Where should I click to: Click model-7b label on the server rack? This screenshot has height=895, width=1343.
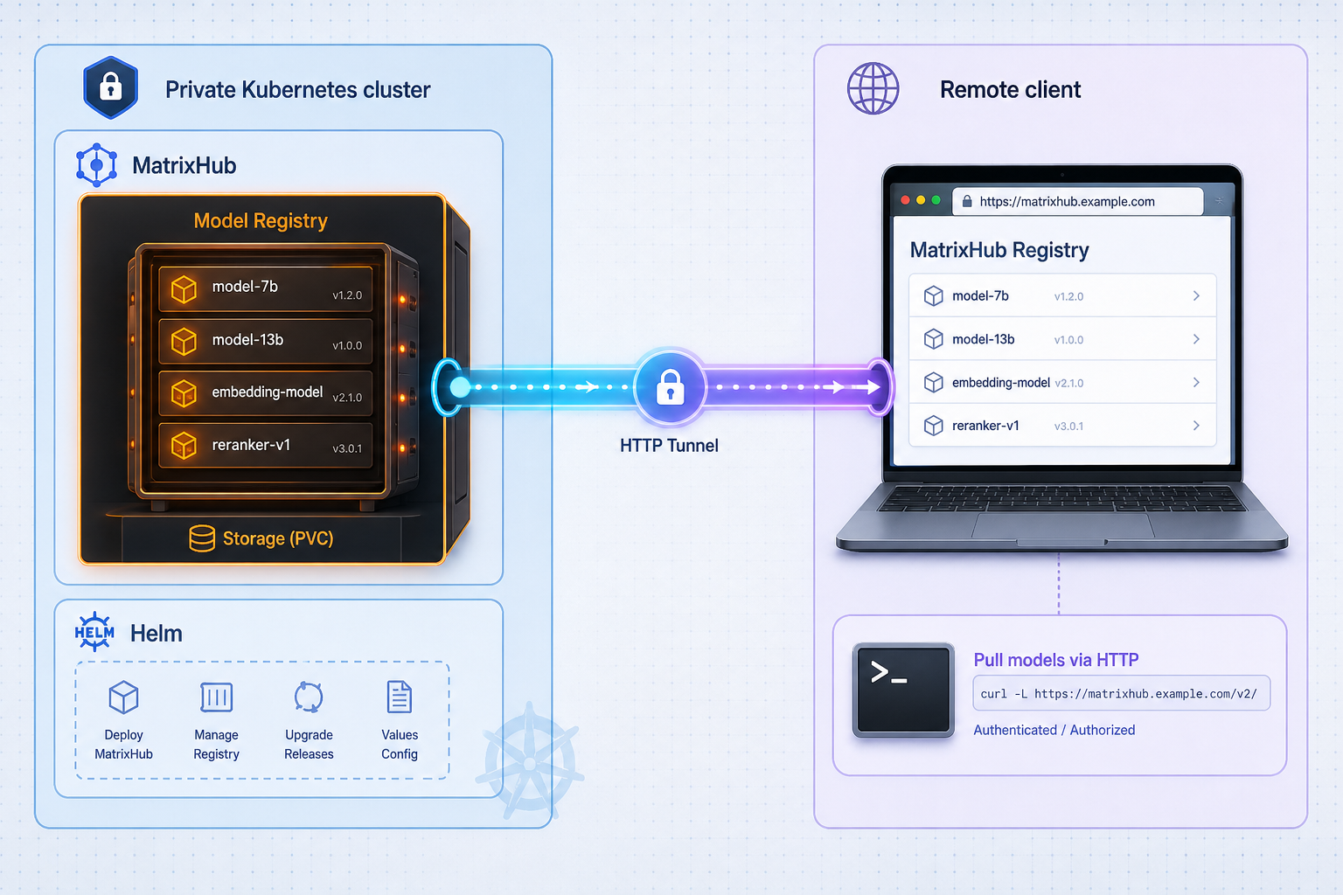[x=245, y=287]
